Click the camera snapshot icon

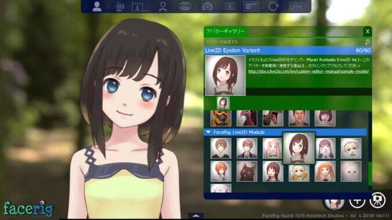point(207,6)
